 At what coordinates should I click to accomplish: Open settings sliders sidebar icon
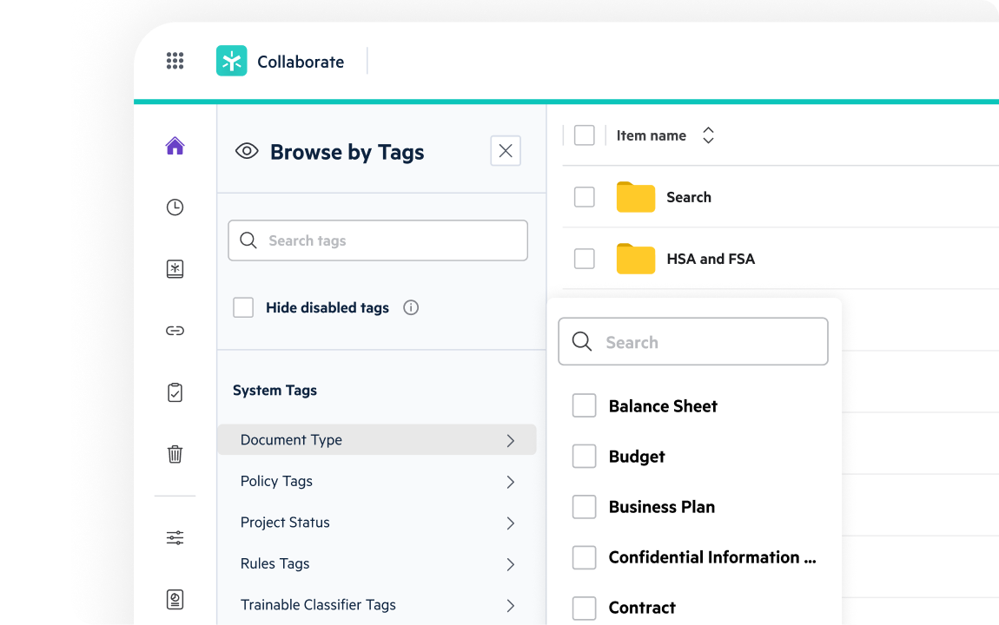175,538
